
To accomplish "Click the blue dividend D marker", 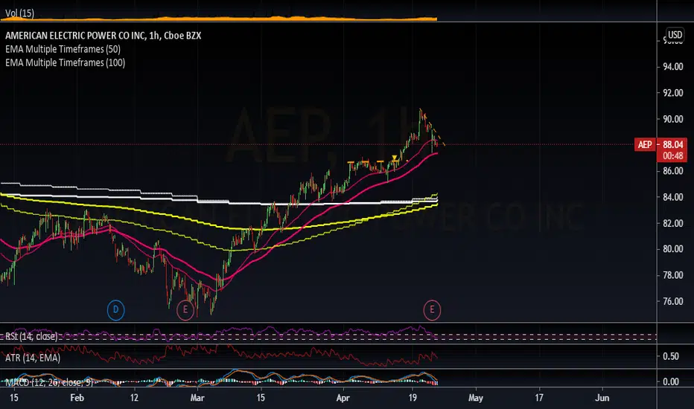I will 116,310.
